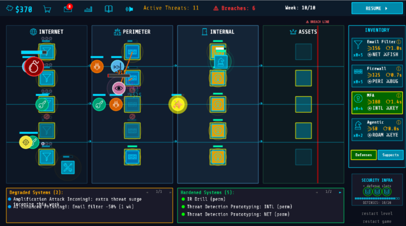
Task: Select the Email Filter inventory card
Action: (377, 49)
